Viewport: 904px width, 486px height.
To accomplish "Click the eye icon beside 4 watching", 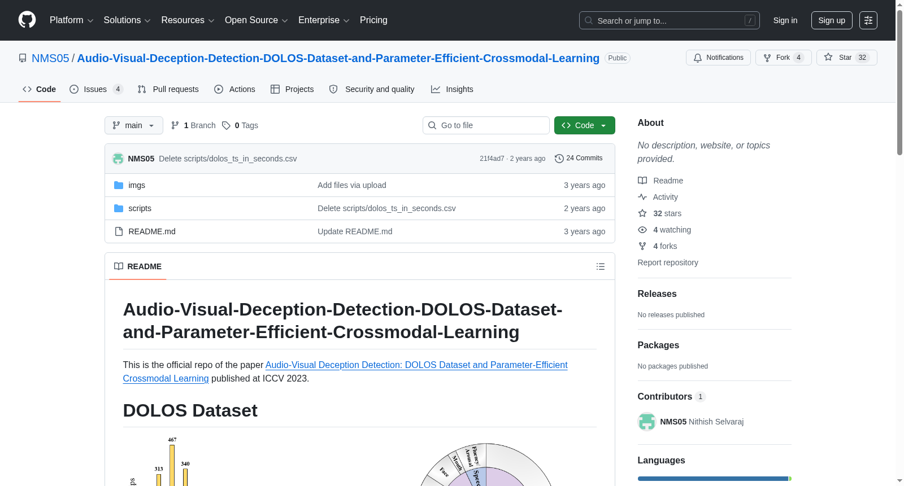I will 642,230.
